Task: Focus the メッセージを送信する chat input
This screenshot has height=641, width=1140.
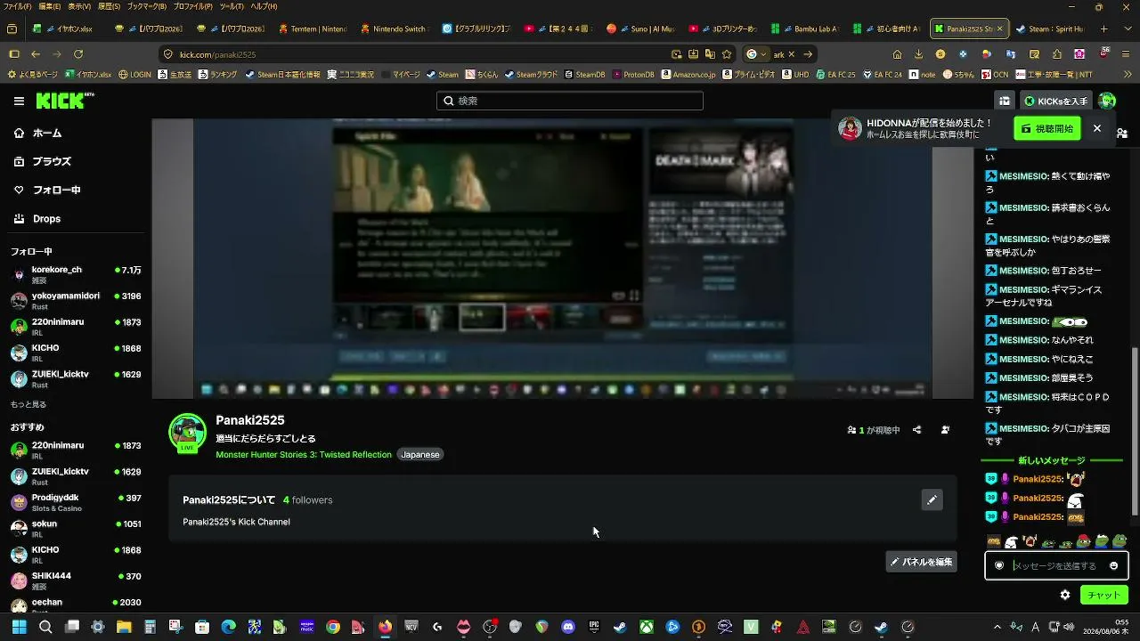Action: [1056, 565]
